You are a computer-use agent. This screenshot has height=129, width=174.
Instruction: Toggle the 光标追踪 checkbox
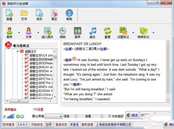pos(109,116)
